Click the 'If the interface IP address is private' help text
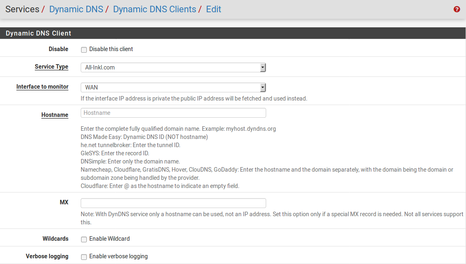Viewport: 466px width, 264px height. tap(194, 98)
